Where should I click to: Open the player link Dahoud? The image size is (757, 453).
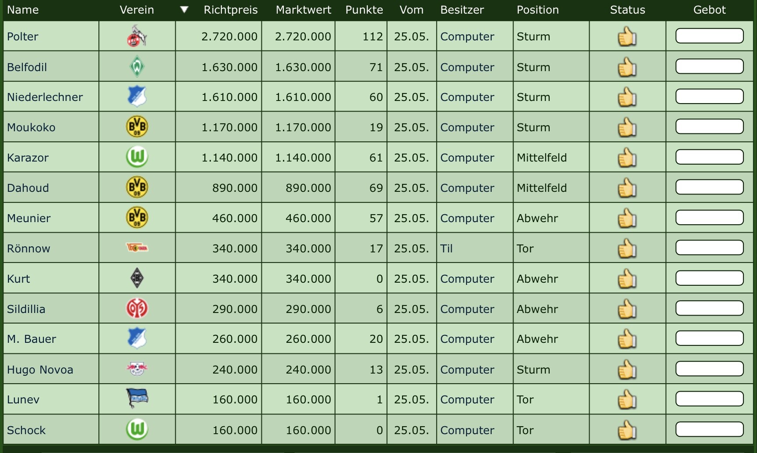point(28,188)
